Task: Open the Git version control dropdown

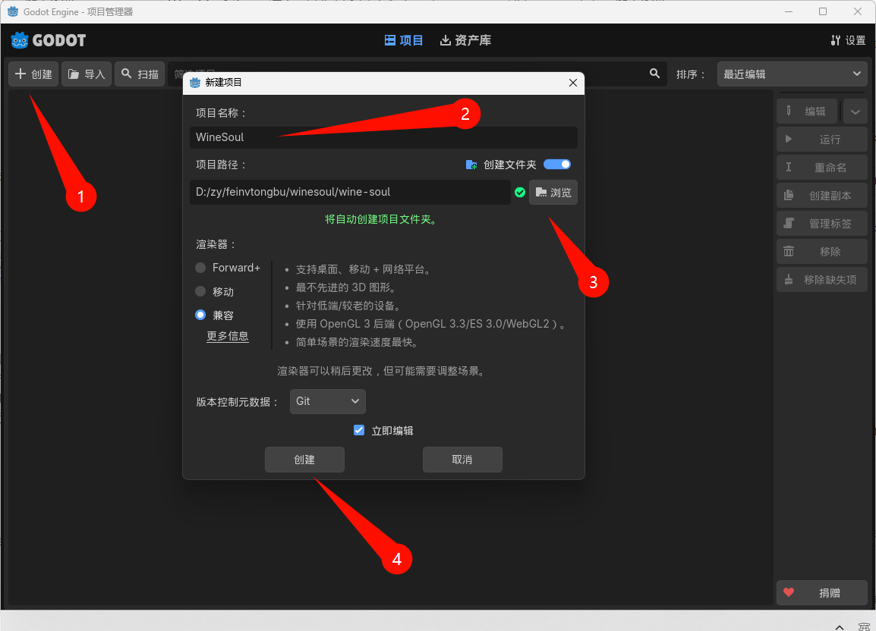Action: pyautogui.click(x=327, y=401)
